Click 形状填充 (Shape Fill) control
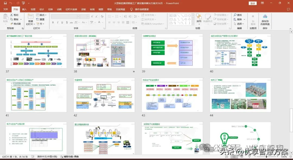The width and height of the screenshot is (293, 160). 221,15
